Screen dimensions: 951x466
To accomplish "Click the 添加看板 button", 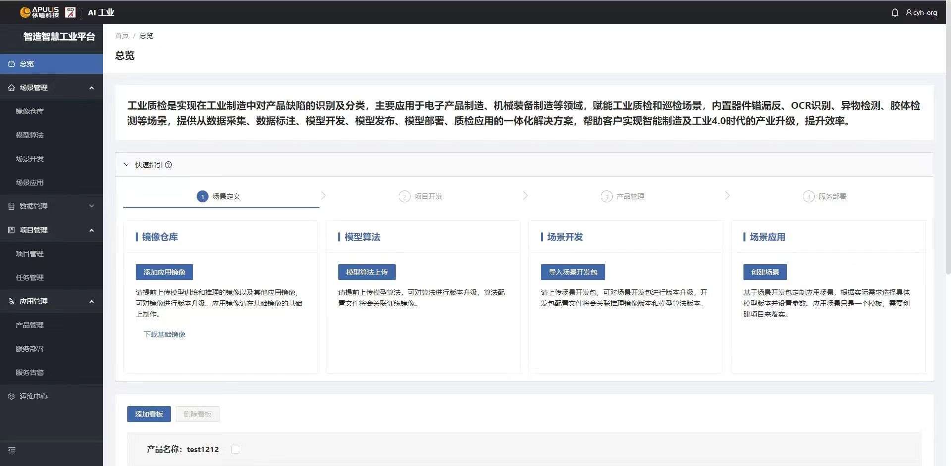I will click(149, 414).
